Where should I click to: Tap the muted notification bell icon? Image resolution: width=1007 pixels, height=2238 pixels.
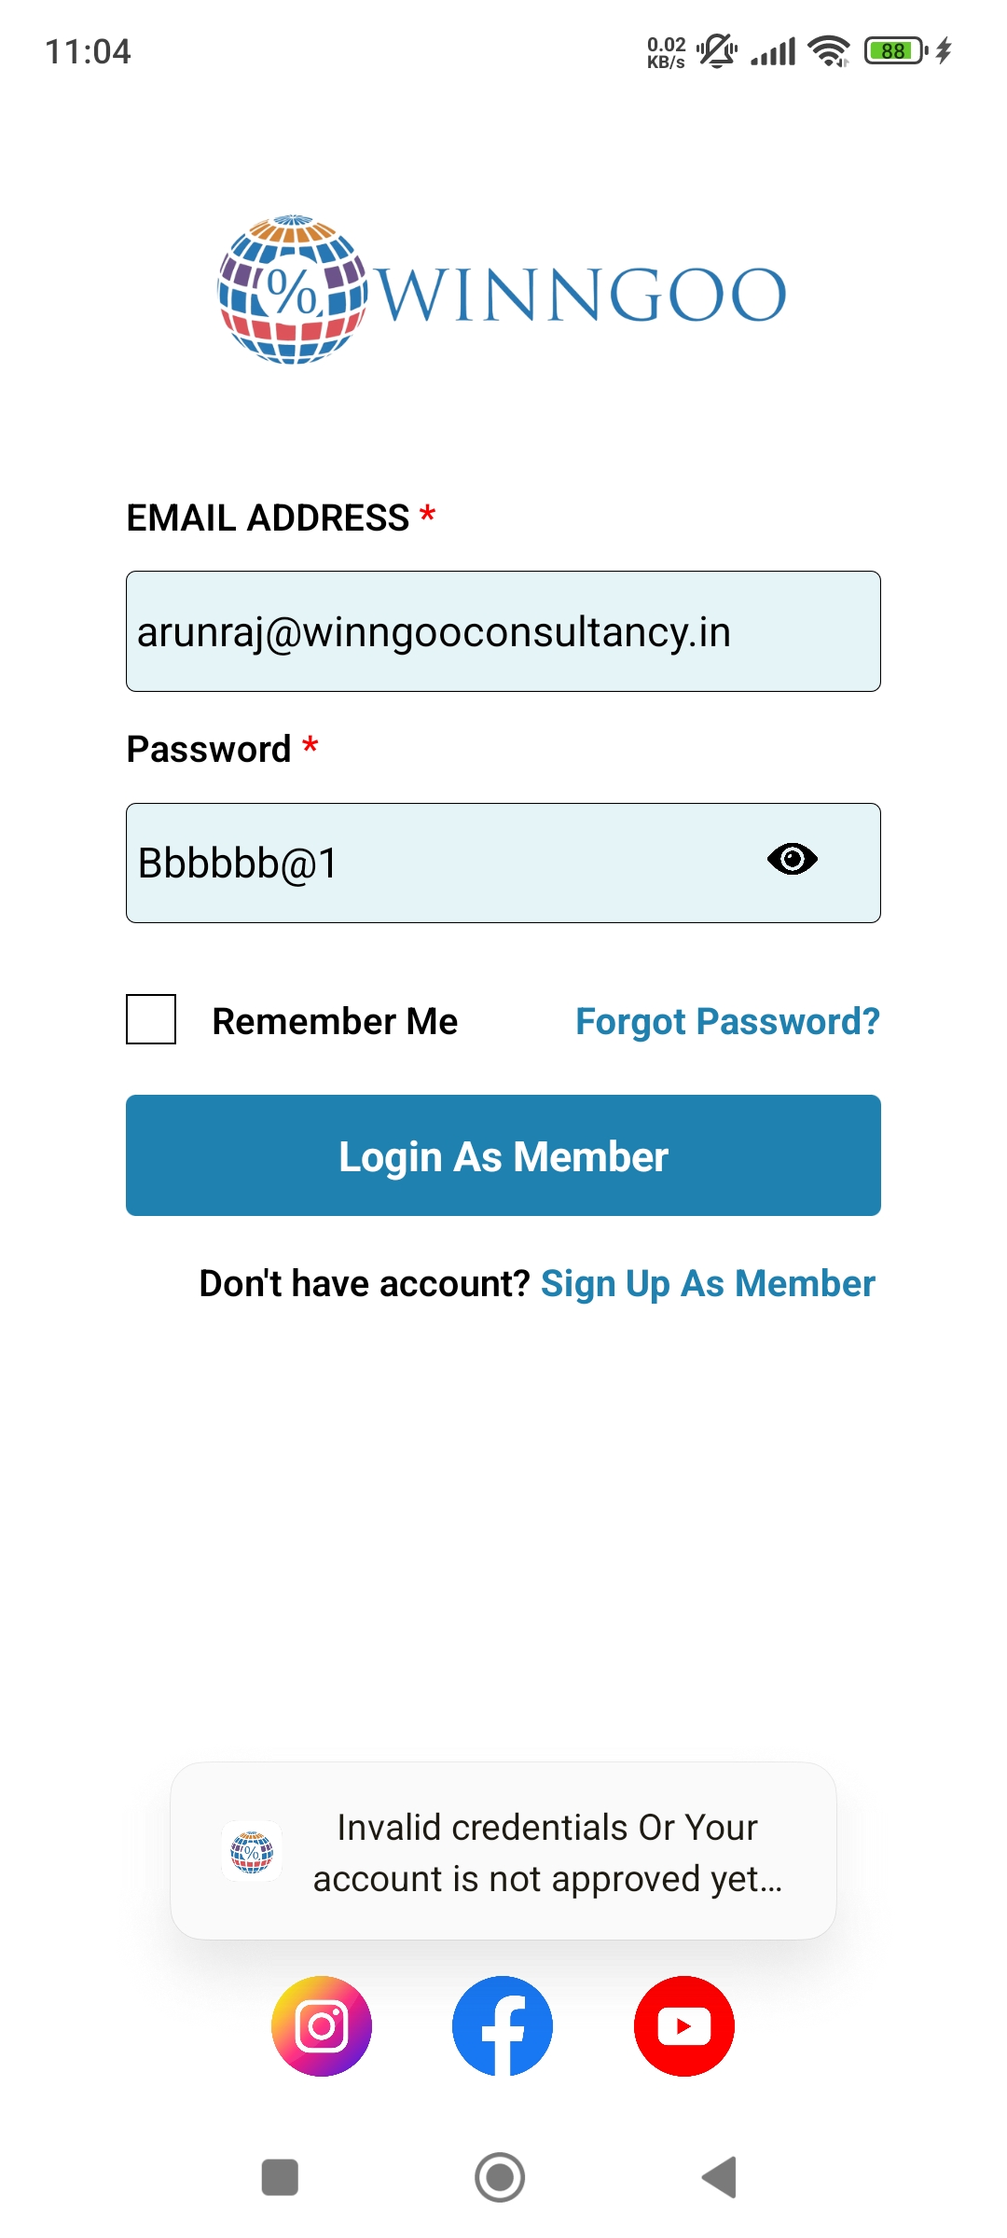click(717, 50)
